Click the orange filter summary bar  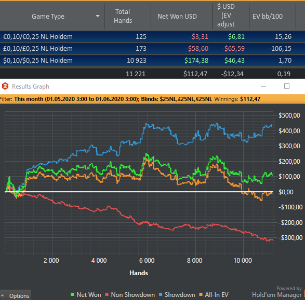point(153,99)
